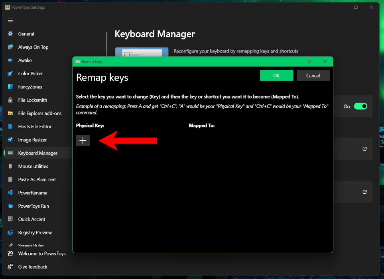Click the PowerToys Run launcher icon
The width and height of the screenshot is (384, 279).
point(11,206)
